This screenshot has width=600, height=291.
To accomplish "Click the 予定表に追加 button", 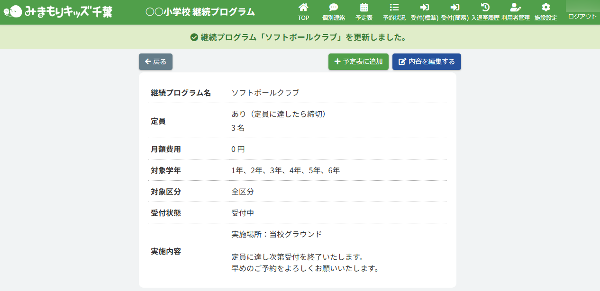I will (x=358, y=62).
